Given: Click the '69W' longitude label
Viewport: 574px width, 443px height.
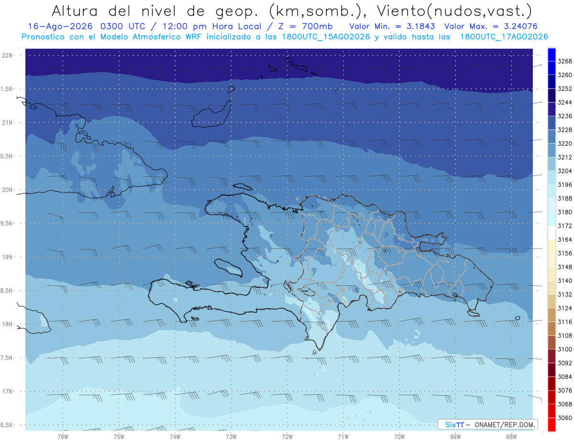Looking at the screenshot, I should [455, 436].
